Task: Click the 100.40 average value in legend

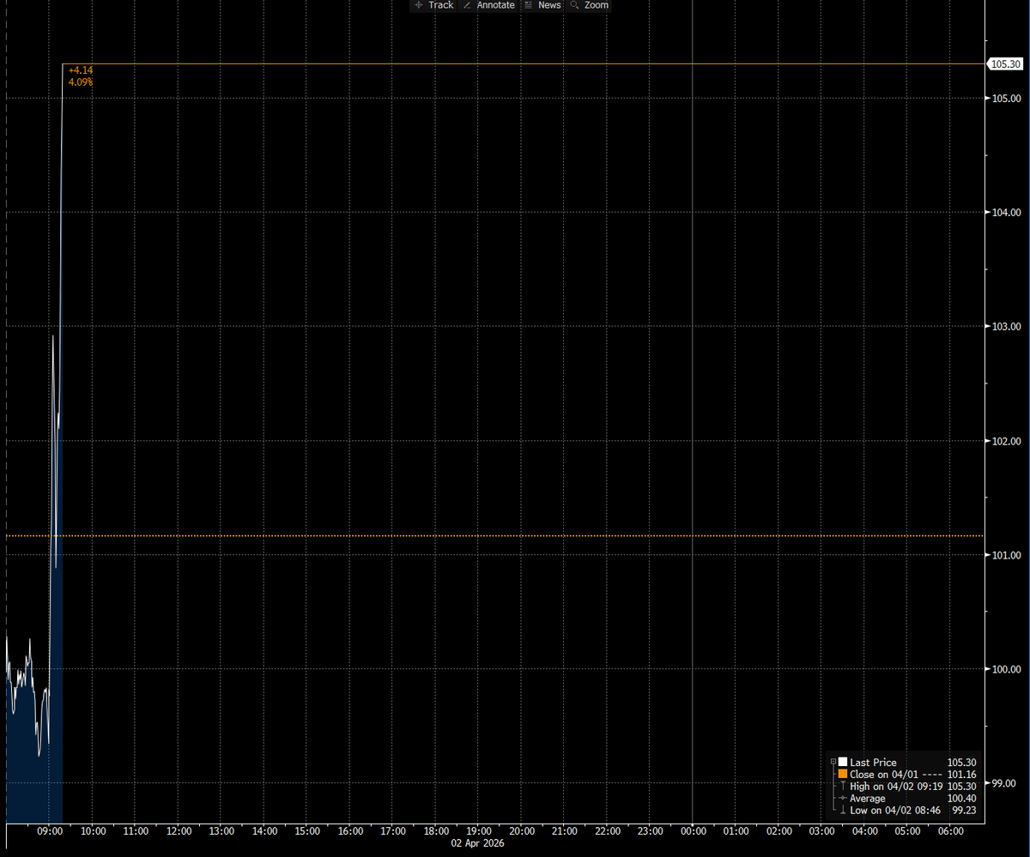Action: tap(961, 798)
